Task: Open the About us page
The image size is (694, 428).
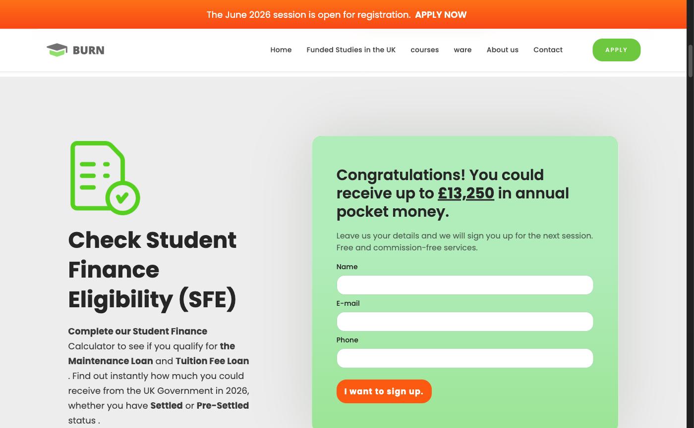Action: (502, 50)
